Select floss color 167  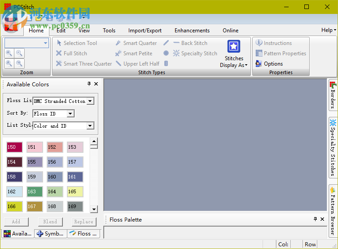35,206
